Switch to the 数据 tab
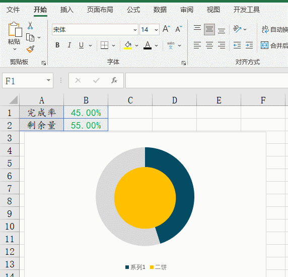Image resolution: width=288 pixels, height=277 pixels. [x=160, y=10]
